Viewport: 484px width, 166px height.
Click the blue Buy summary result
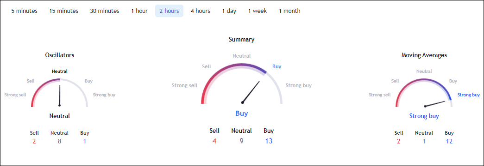pyautogui.click(x=242, y=113)
